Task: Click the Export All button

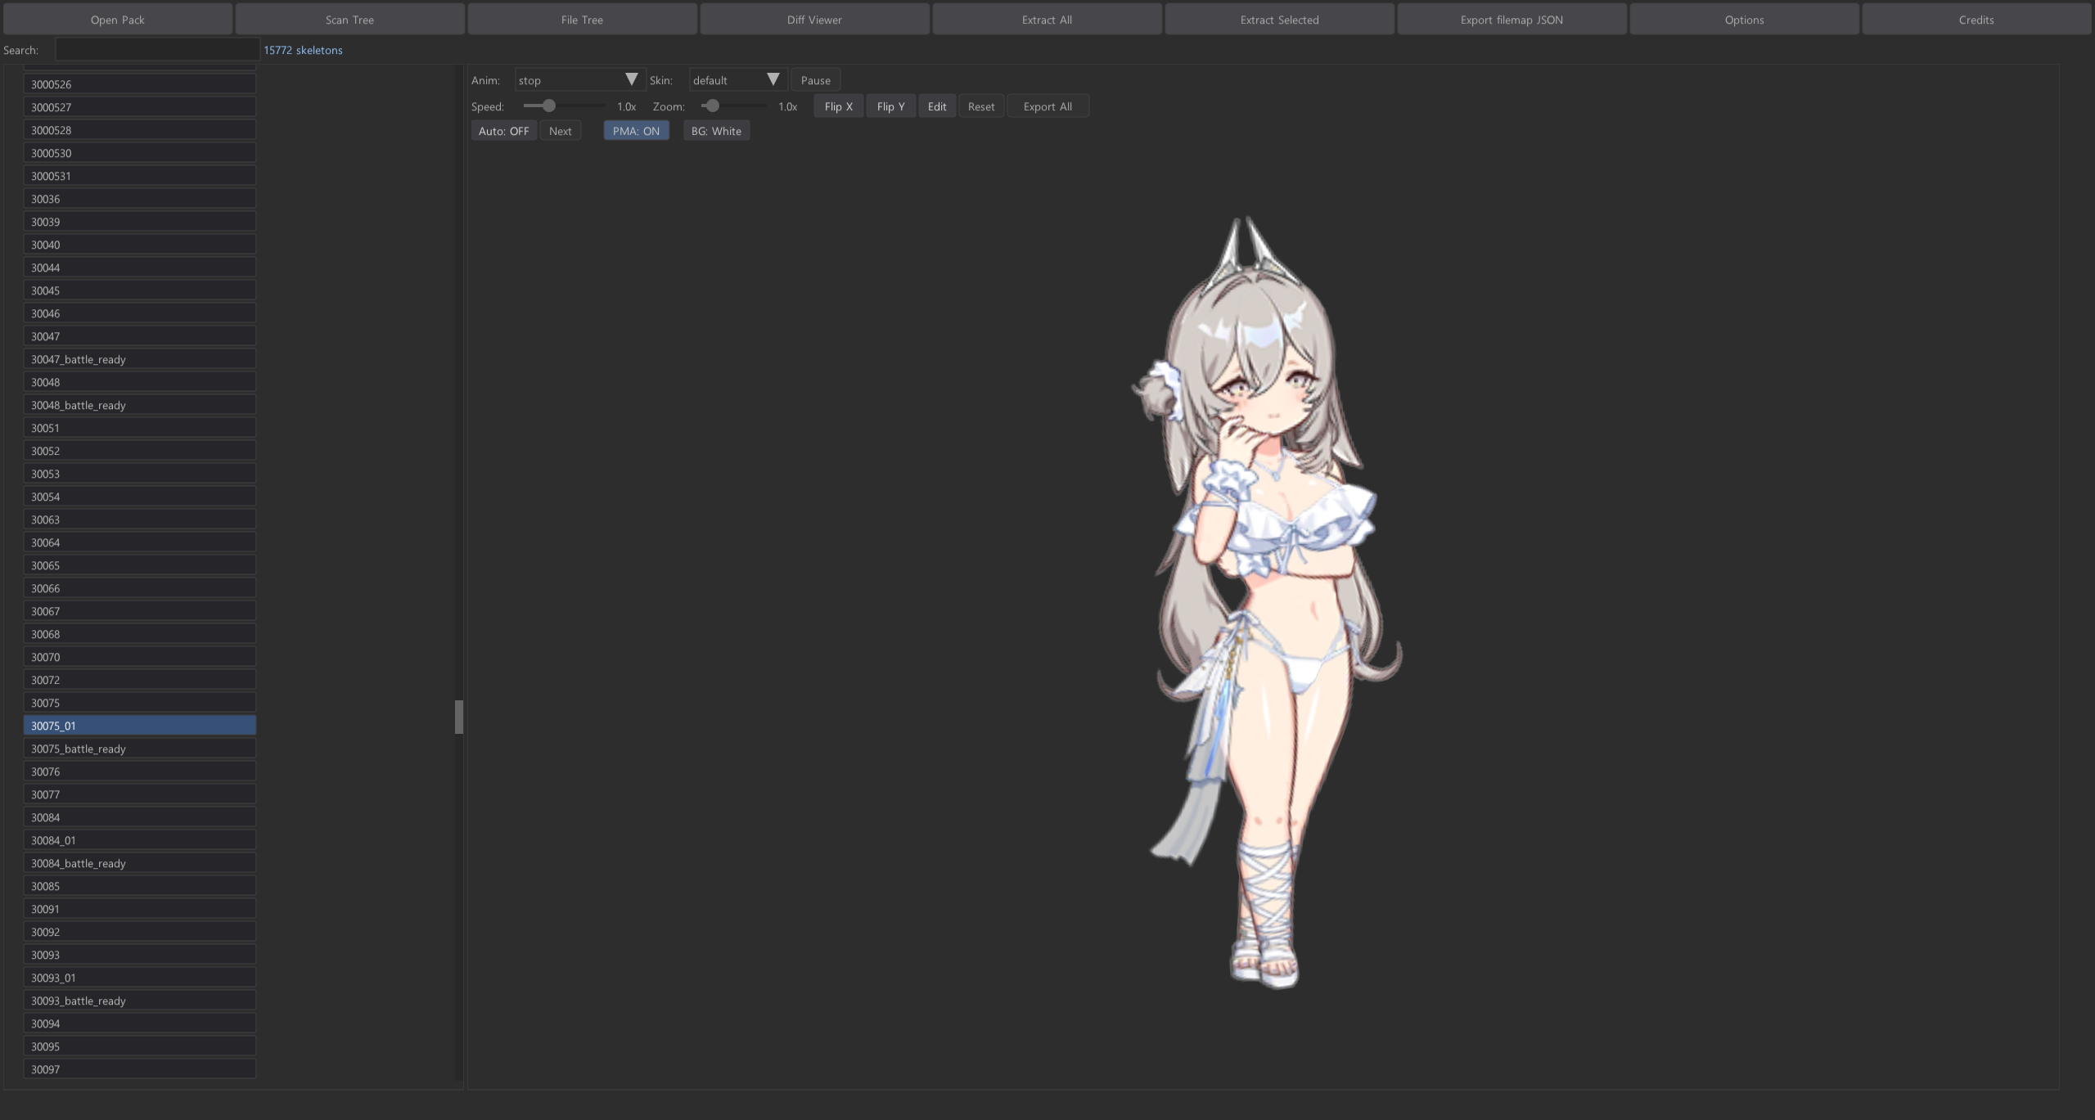Action: 1047,106
